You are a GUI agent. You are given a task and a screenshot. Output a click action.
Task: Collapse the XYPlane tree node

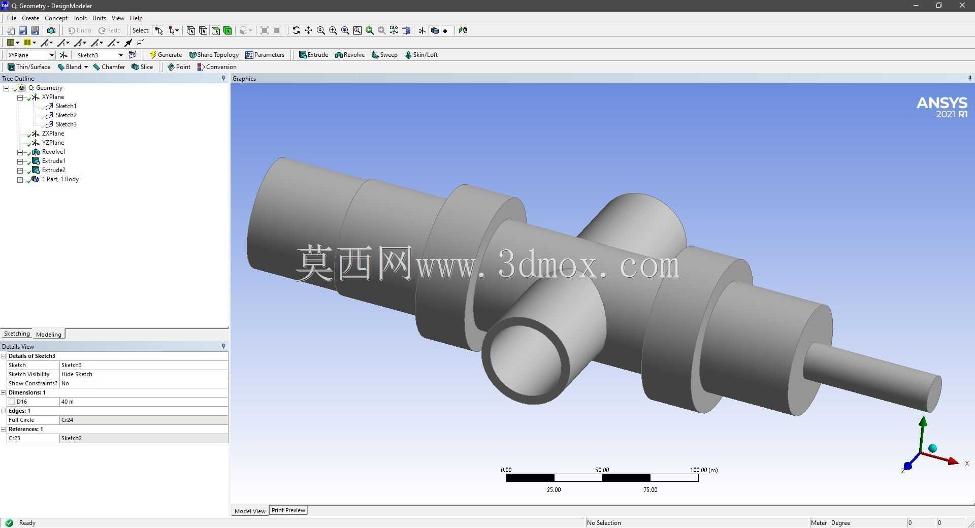coord(20,97)
